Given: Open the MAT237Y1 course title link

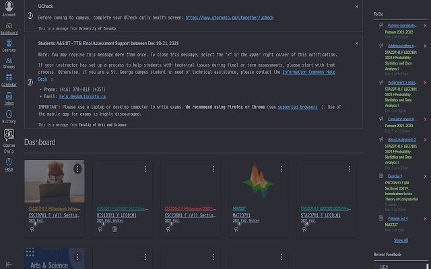Looking at the screenshot, I should 241,215.
